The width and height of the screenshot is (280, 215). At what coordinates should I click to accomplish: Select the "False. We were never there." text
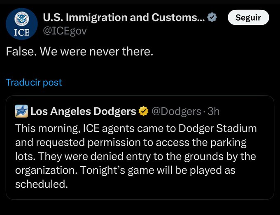tap(79, 52)
